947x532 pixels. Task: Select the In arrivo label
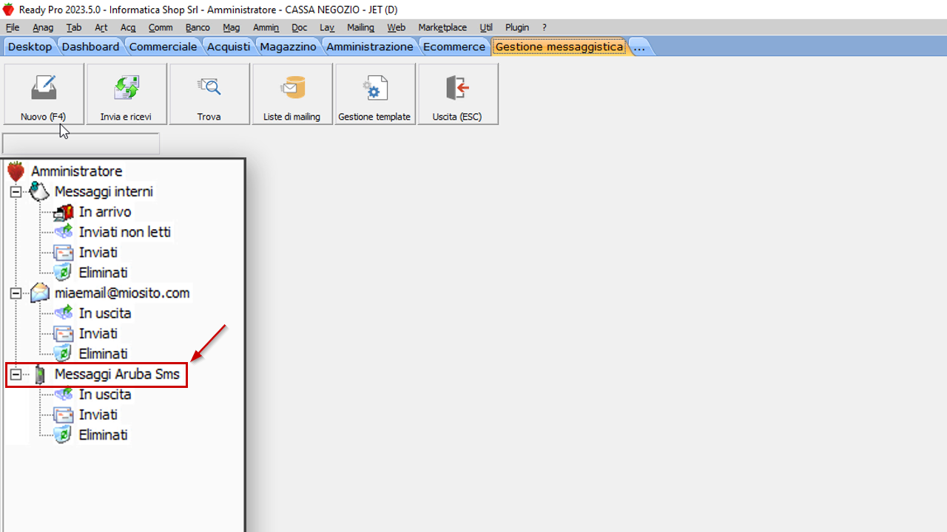(105, 212)
